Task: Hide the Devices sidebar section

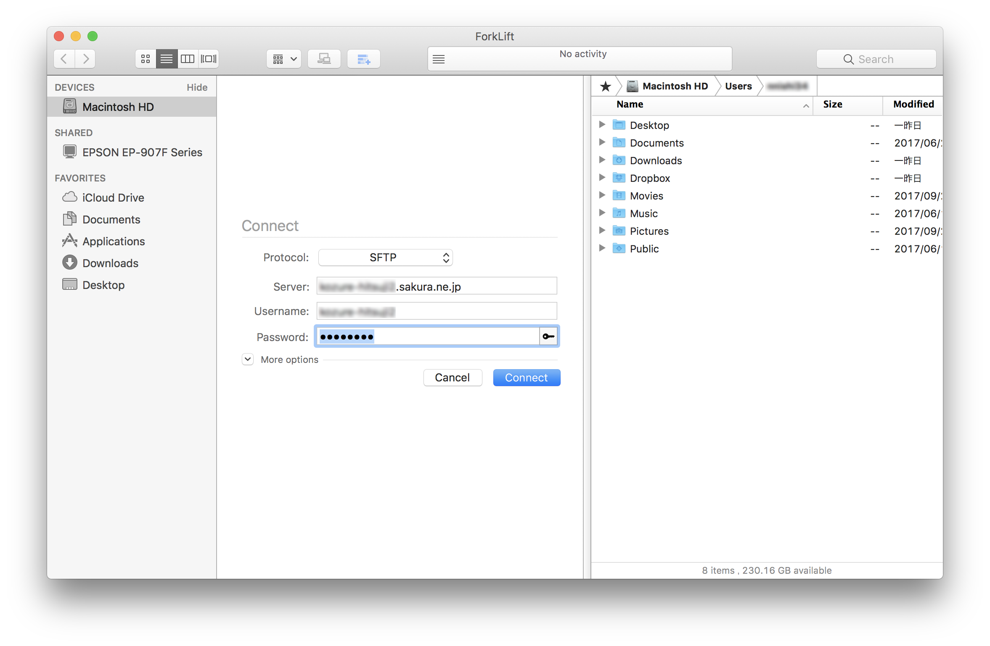Action: (197, 87)
